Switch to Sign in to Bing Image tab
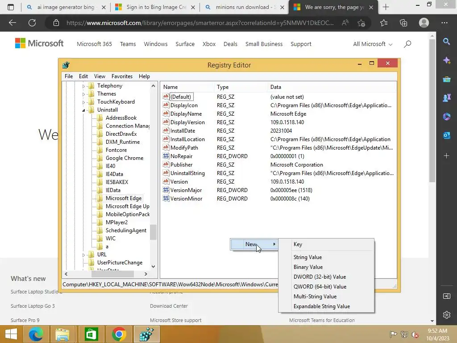The height and width of the screenshot is (343, 457). click(x=156, y=7)
